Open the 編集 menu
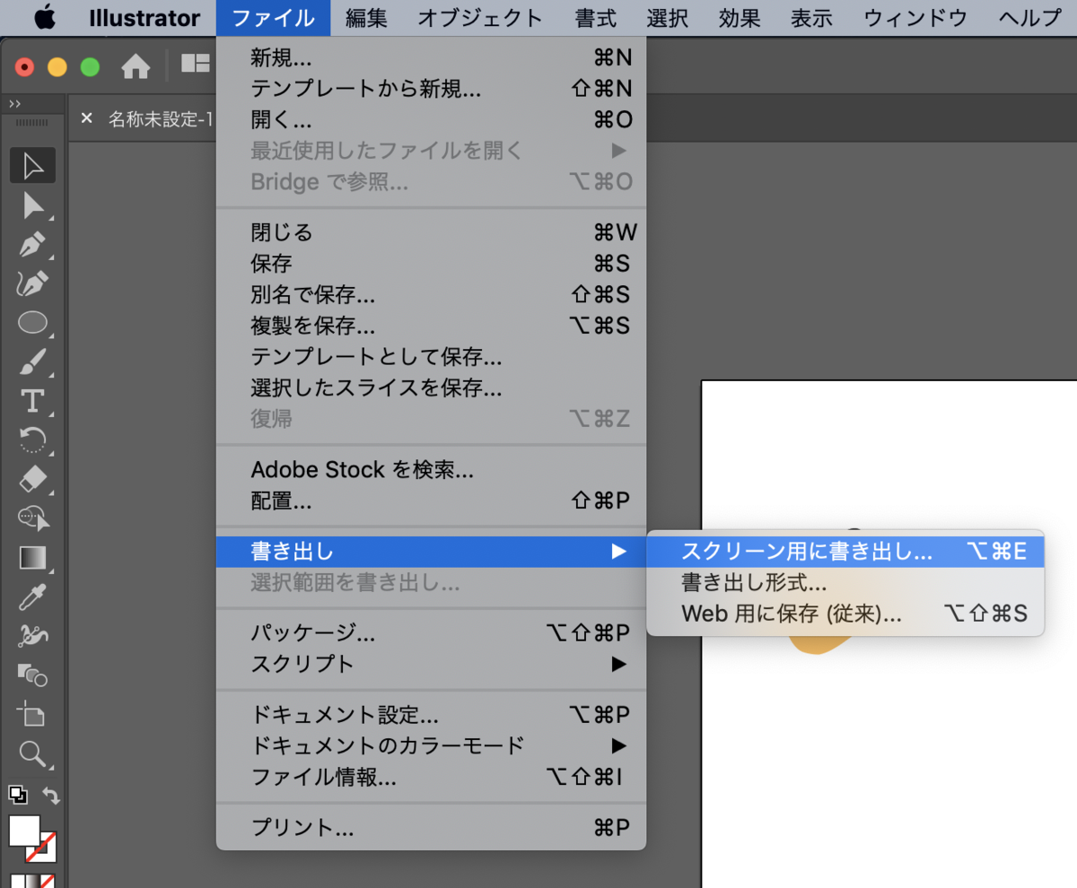The height and width of the screenshot is (888, 1077). click(x=365, y=18)
